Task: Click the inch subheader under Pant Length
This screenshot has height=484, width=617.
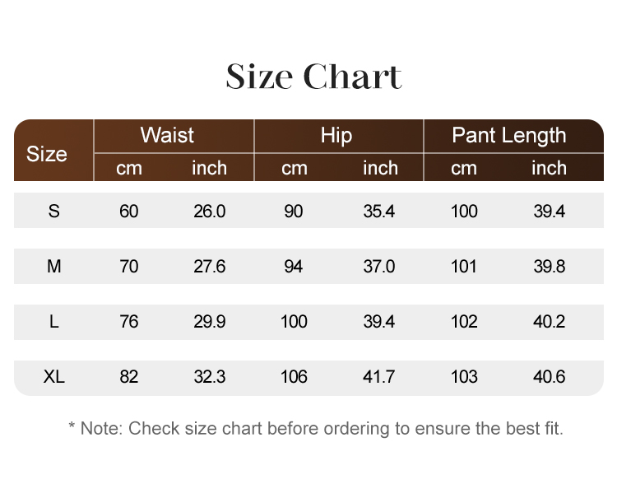Action: click(549, 168)
